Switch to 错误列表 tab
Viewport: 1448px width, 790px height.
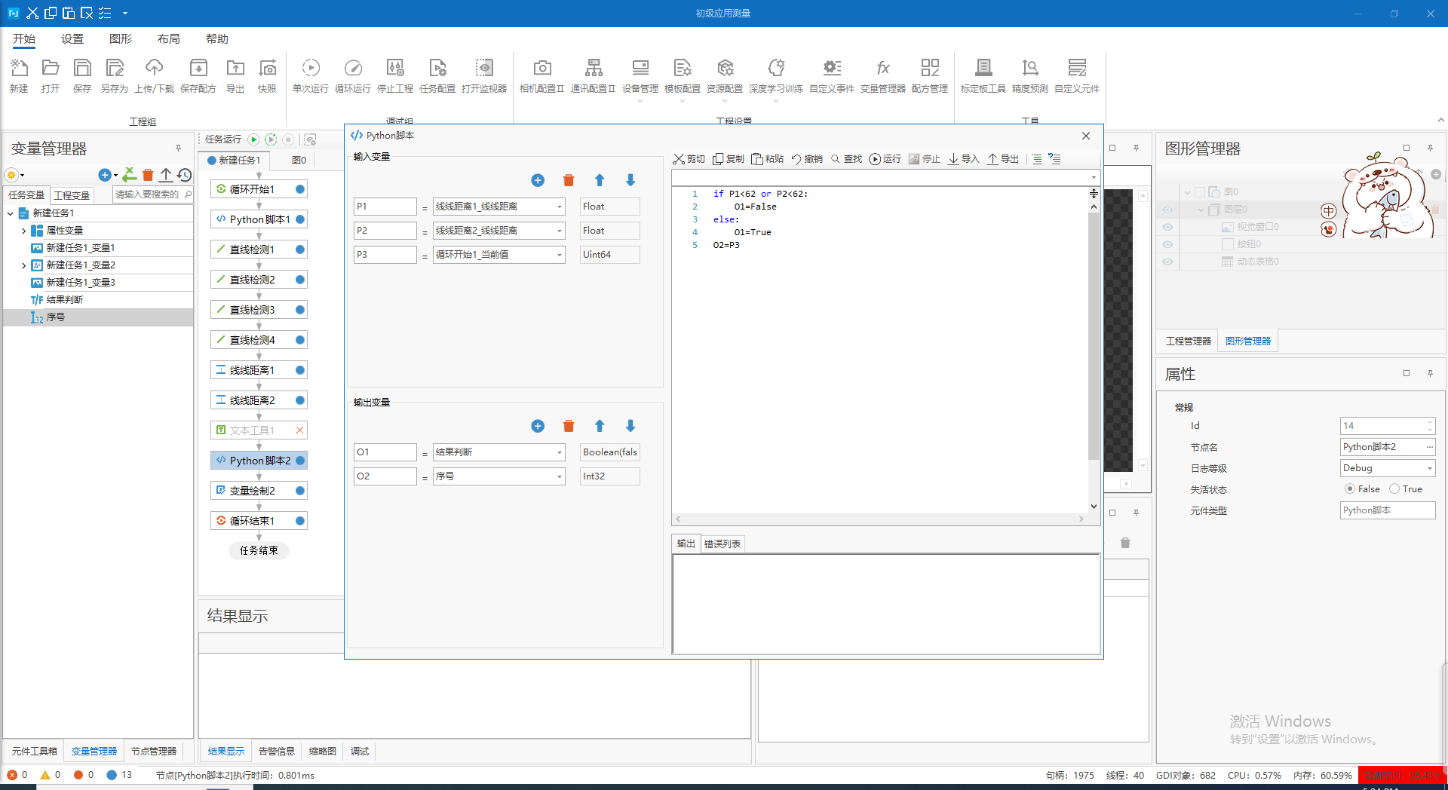tap(722, 544)
